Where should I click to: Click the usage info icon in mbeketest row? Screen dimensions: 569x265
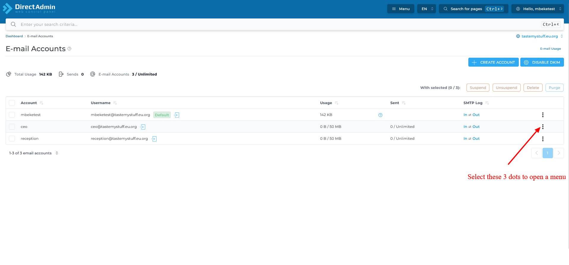coord(380,115)
